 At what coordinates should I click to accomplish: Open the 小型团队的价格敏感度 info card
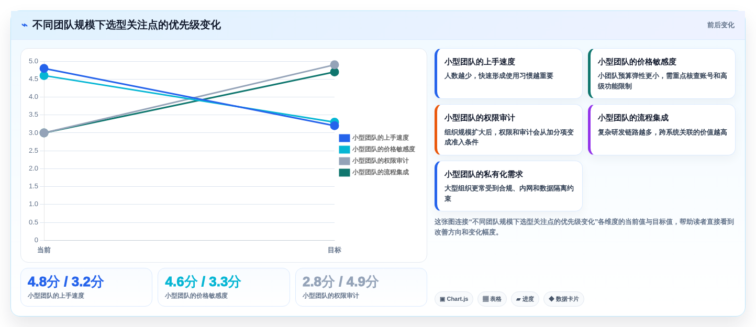662,74
